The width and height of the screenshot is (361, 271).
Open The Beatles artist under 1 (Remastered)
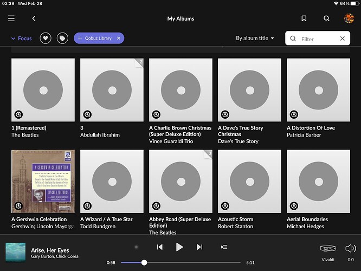click(25, 135)
